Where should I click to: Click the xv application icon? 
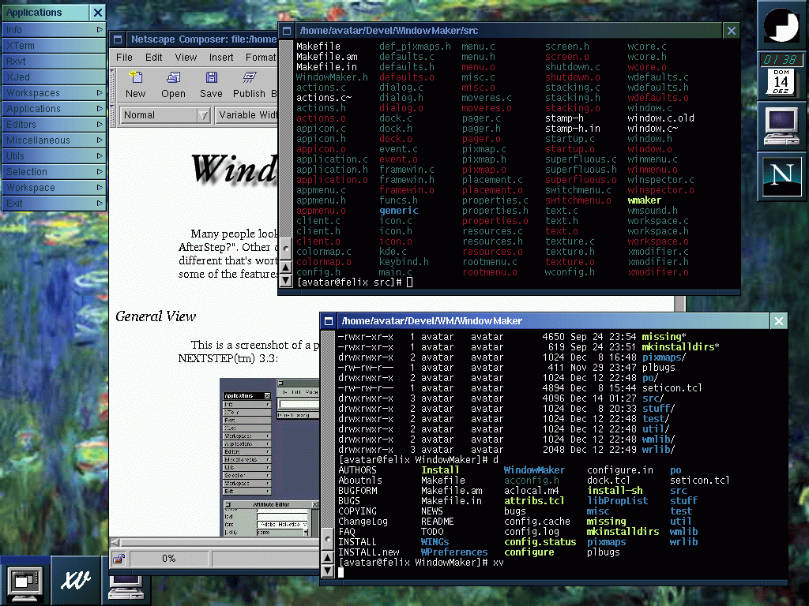coord(76,580)
